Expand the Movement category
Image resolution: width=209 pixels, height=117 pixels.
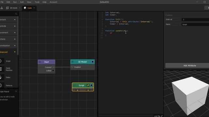8,32
